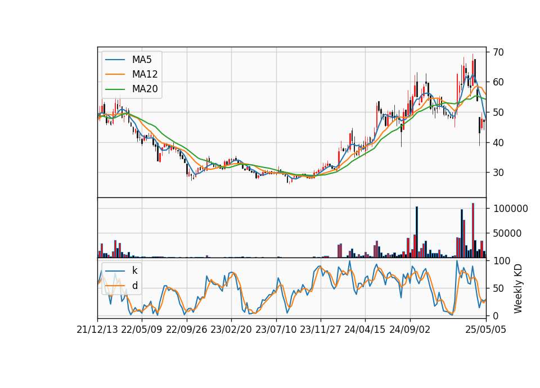The image size is (540, 388).
Task: Click the blue MA5 legend line sample
Action: pos(115,60)
